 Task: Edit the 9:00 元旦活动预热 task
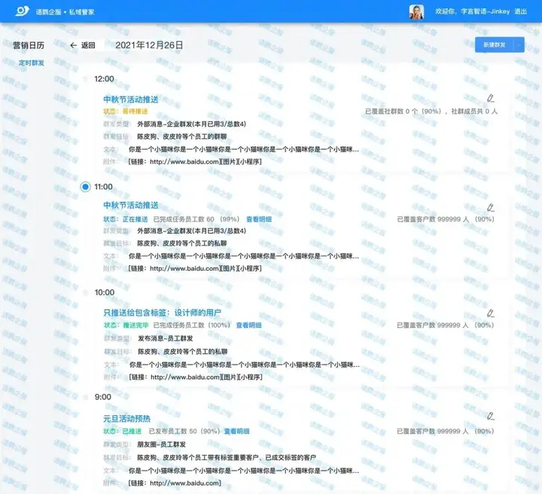(491, 416)
